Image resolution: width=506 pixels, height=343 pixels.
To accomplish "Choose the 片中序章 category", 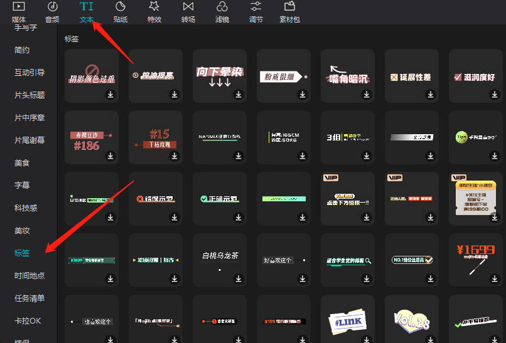I will click(30, 118).
